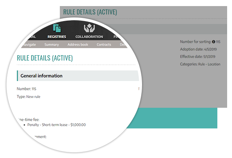The image size is (232, 158).
Task: Click the Collaboration hands icon
Action: [89, 28]
